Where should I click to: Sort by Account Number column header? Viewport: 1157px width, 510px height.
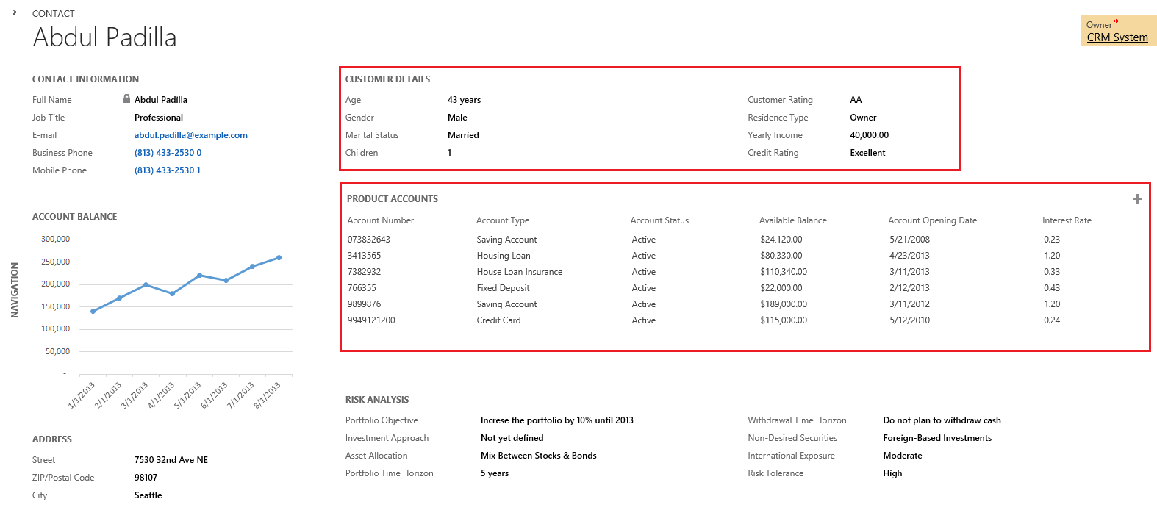[x=380, y=220]
